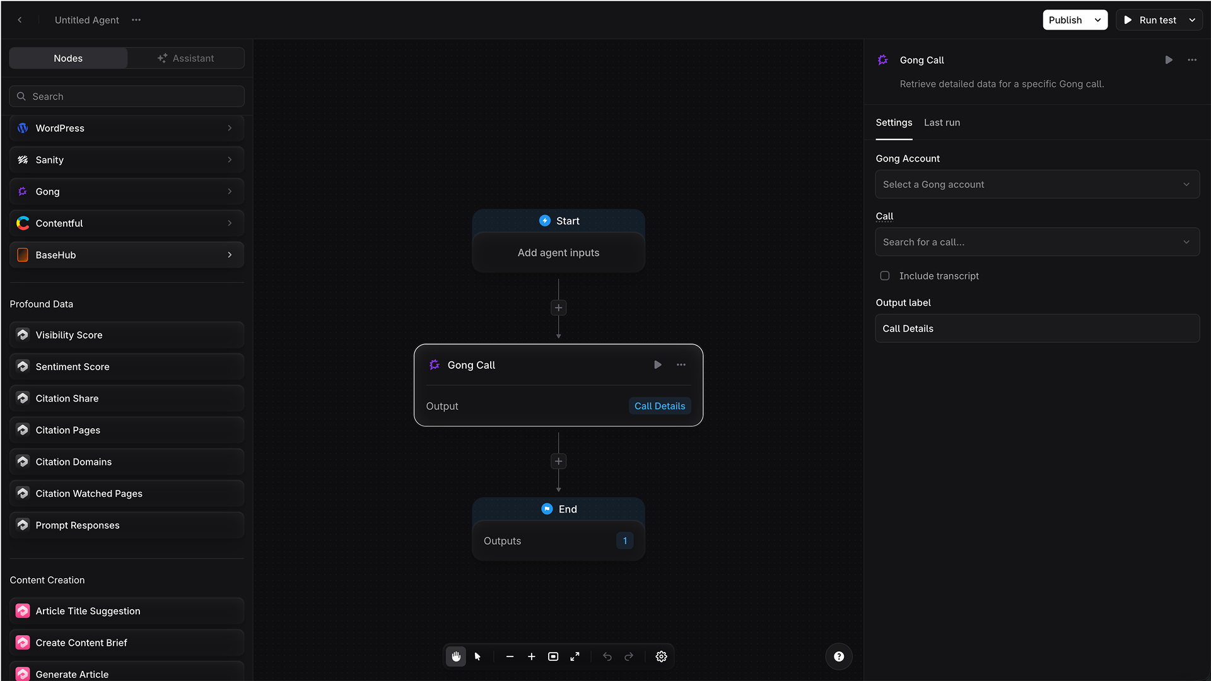The height and width of the screenshot is (681, 1211).
Task: Click Add agent inputs in Start node
Action: pyautogui.click(x=558, y=253)
